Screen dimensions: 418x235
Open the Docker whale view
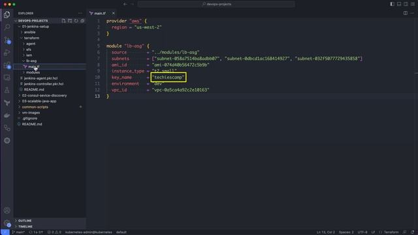[x=7, y=116]
